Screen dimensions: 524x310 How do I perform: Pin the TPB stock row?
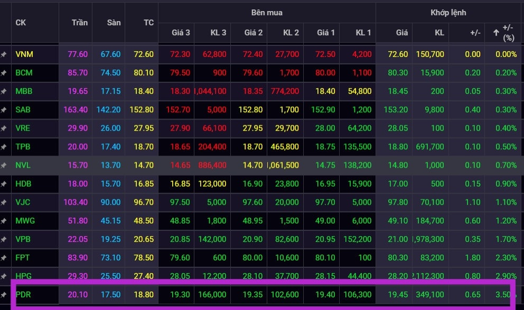coord(4,147)
